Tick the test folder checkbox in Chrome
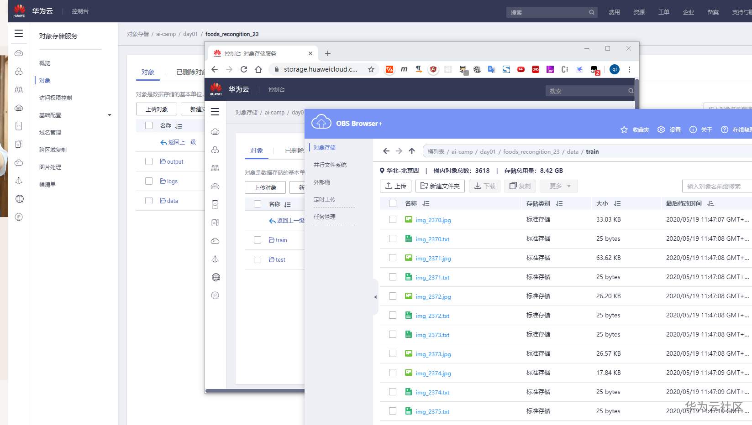This screenshot has height=425, width=752. point(258,259)
